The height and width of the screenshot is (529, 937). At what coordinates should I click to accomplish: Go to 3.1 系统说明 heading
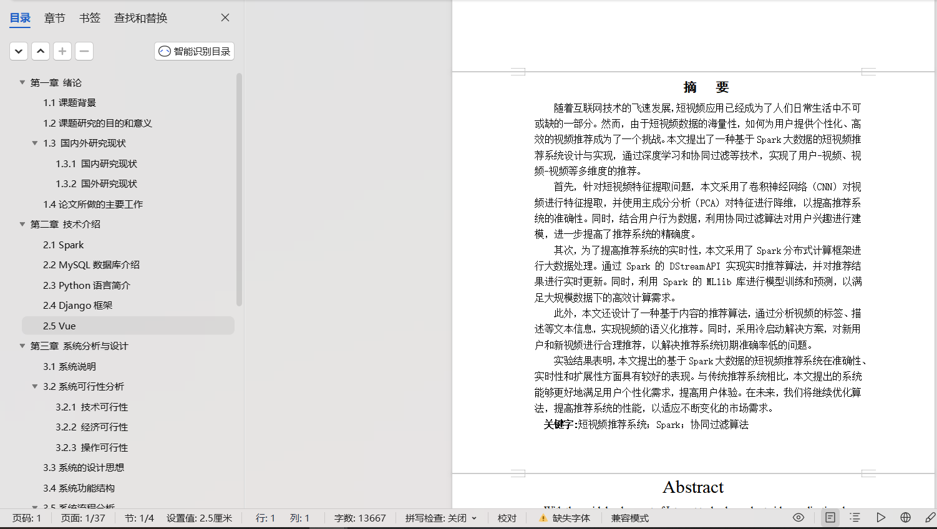pyautogui.click(x=69, y=366)
